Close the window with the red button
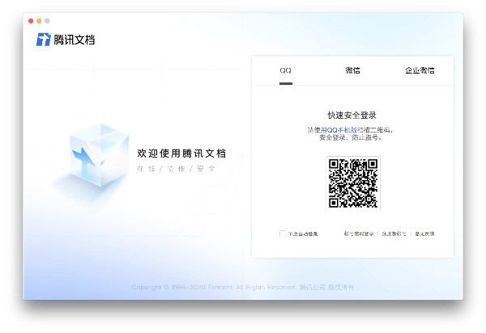The image size is (486, 333). point(31,20)
